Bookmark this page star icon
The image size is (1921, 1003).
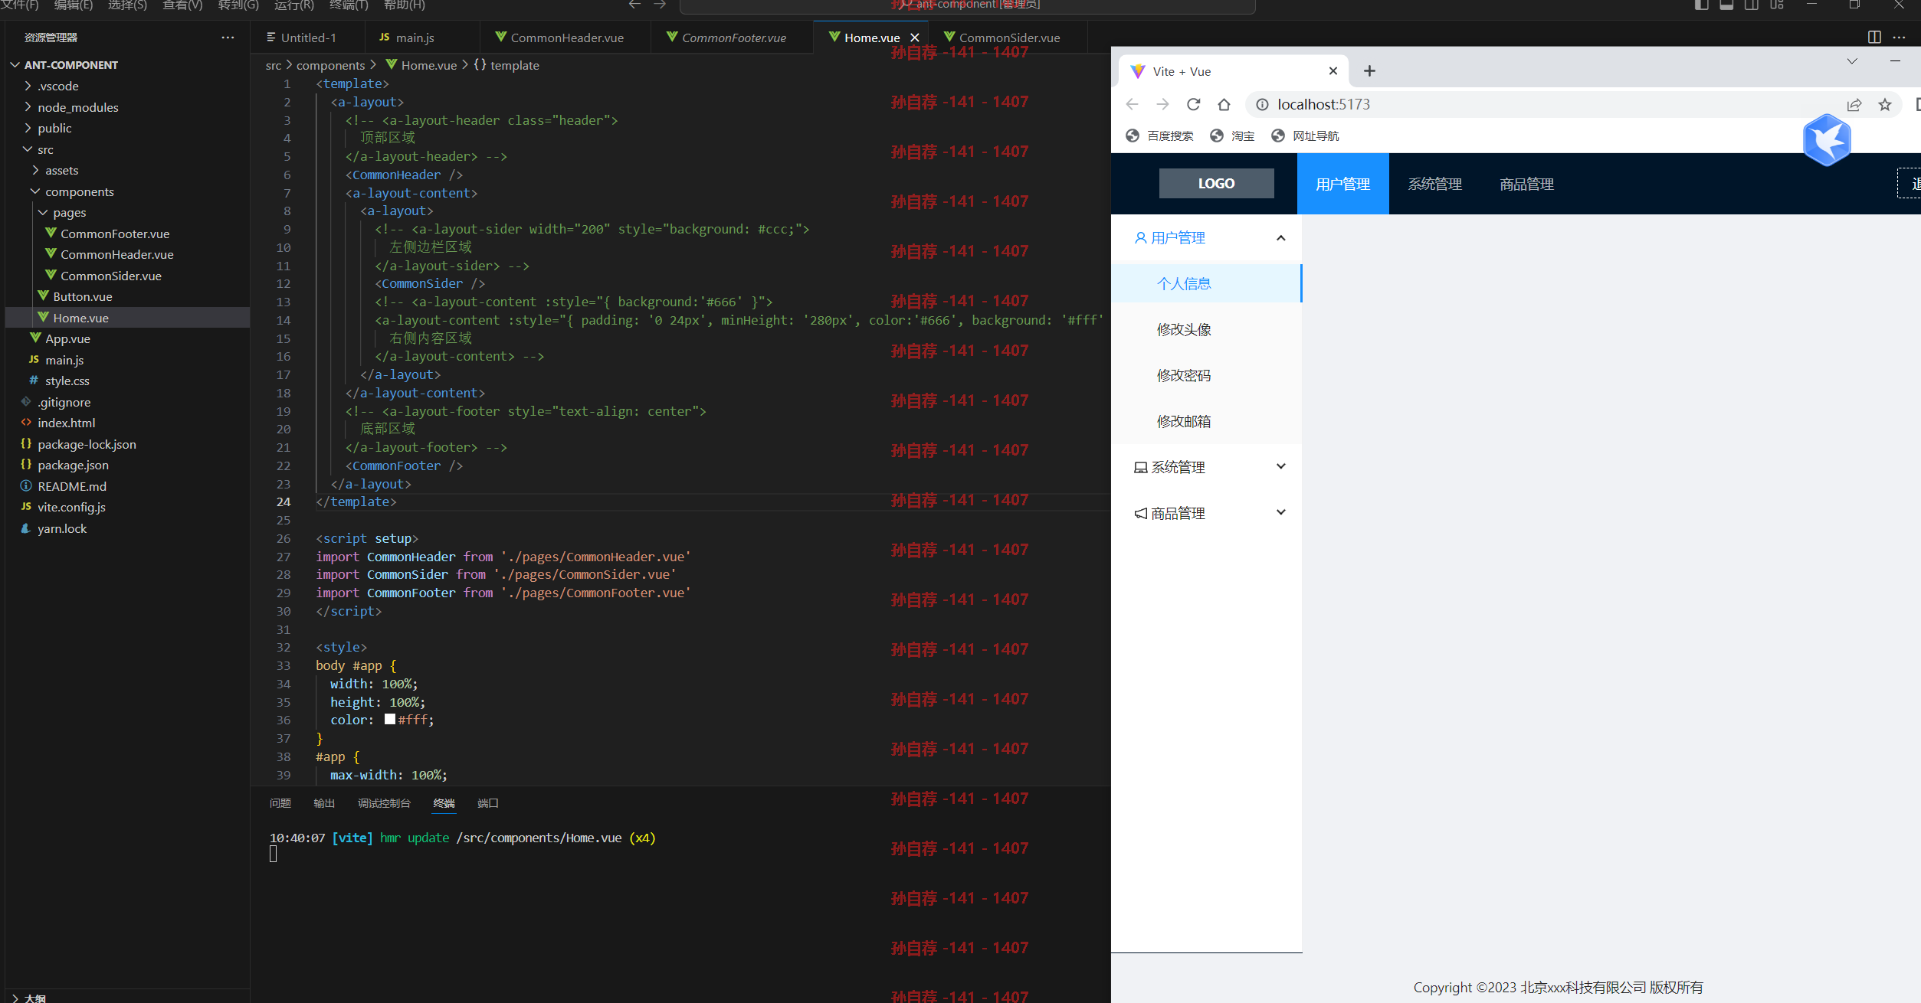click(x=1885, y=104)
